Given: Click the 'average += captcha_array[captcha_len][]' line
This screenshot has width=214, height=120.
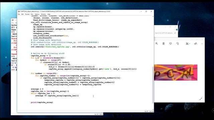Looking at the screenshot, I should [x=57, y=96].
